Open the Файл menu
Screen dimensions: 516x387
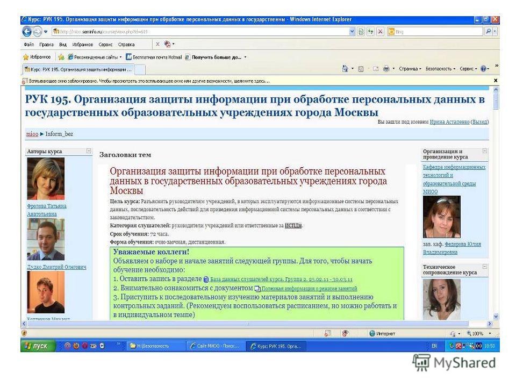click(28, 45)
